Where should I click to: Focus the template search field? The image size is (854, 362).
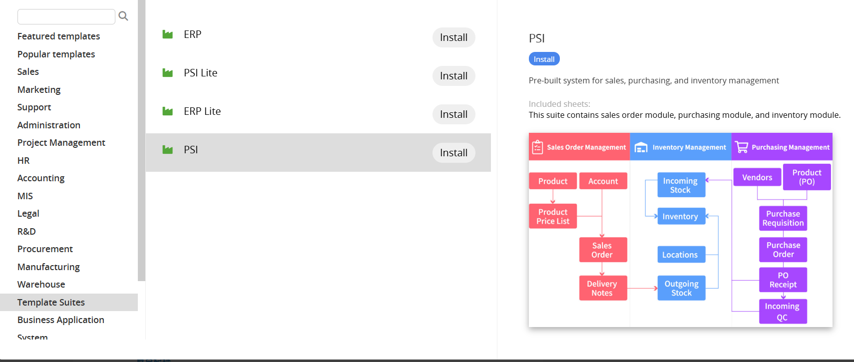point(66,16)
